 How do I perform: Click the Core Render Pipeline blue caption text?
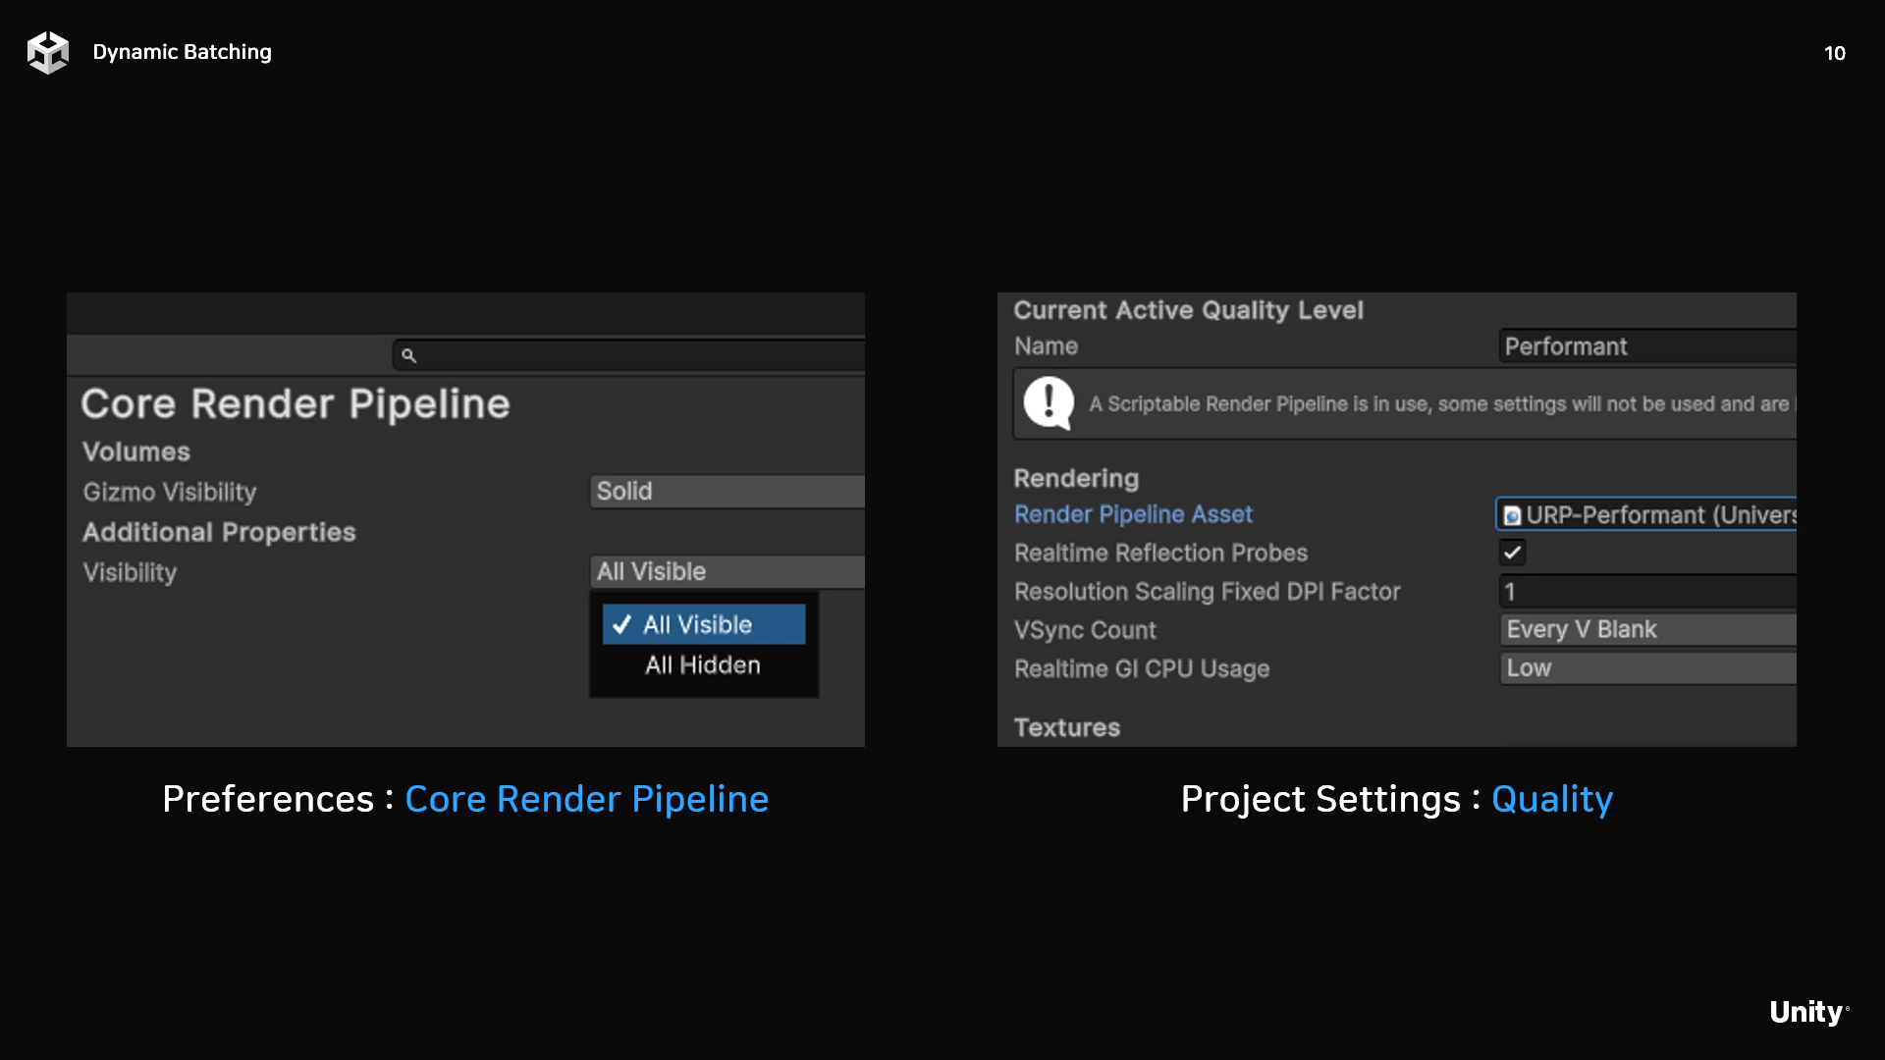click(586, 799)
